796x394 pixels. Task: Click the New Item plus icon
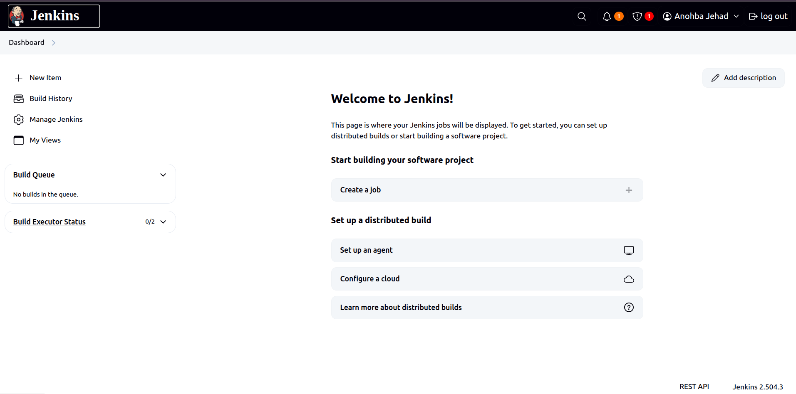(18, 78)
